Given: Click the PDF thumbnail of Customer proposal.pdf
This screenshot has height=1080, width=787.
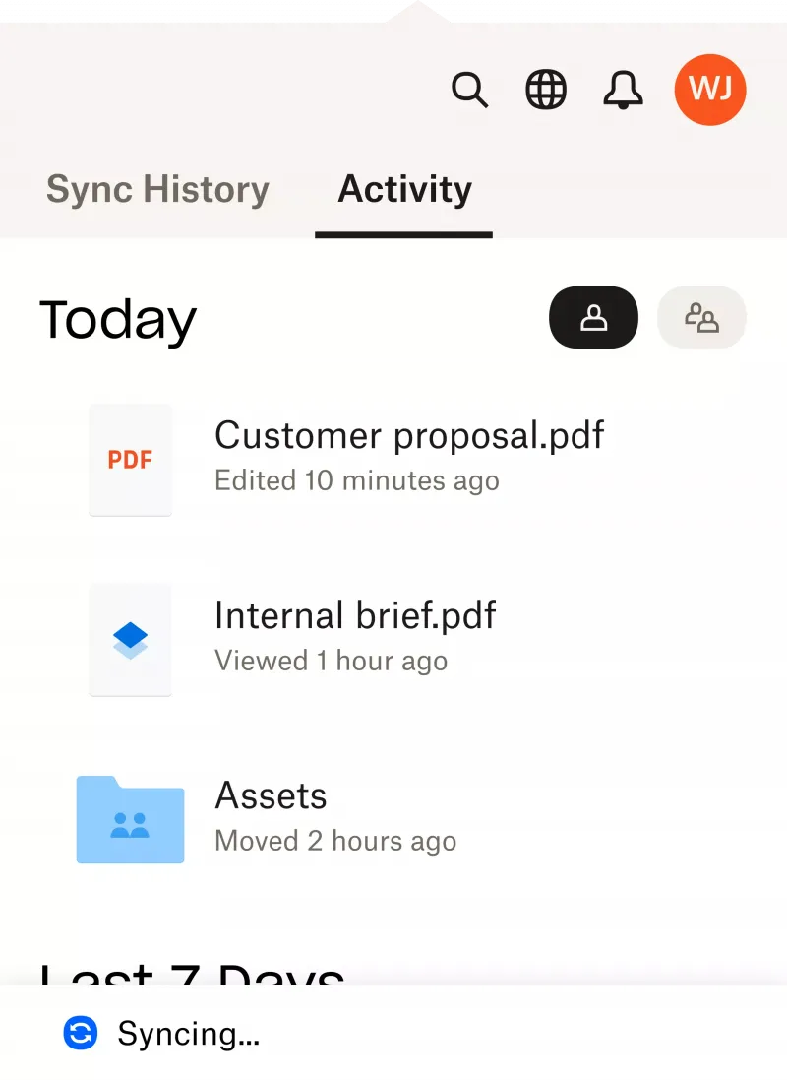Looking at the screenshot, I should pyautogui.click(x=130, y=460).
